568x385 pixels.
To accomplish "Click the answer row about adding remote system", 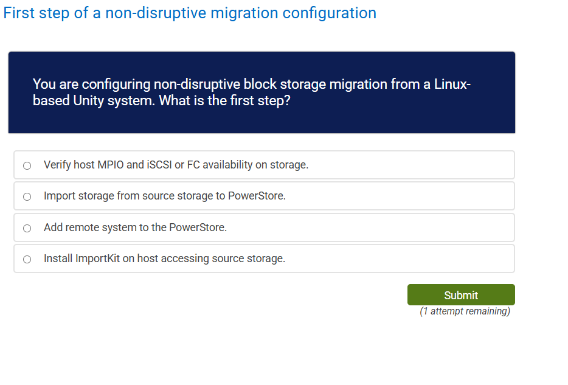I will pos(264,227).
